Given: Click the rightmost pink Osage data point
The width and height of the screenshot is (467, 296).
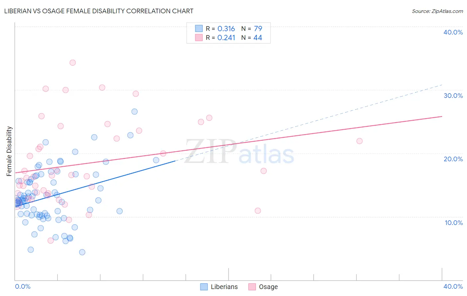Looking at the screenshot, I should pos(359,141).
